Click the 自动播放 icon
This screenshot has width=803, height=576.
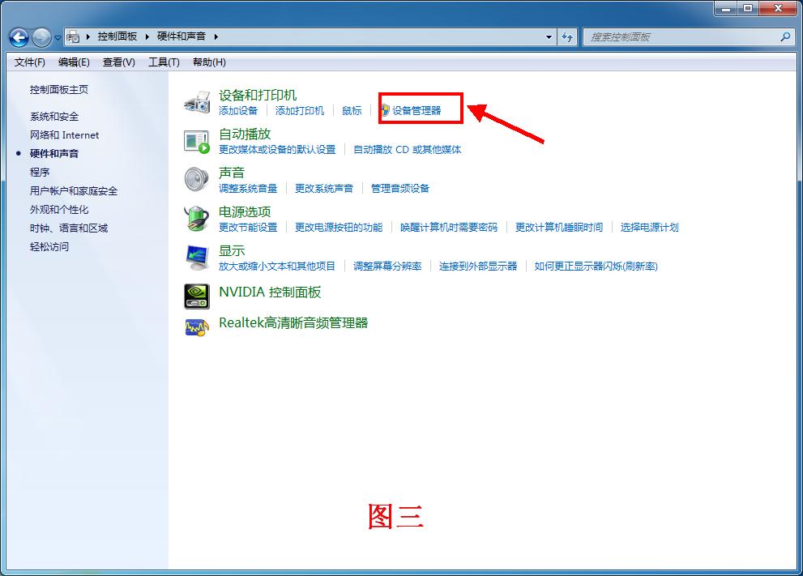(194, 139)
